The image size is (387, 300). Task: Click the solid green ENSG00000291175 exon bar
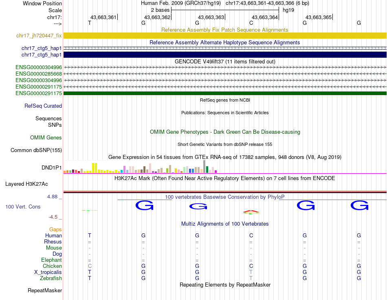tap(225, 93)
